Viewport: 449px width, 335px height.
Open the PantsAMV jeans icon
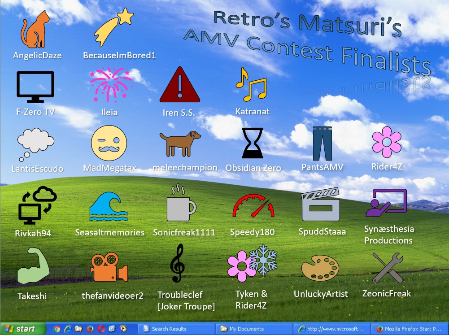pyautogui.click(x=323, y=144)
